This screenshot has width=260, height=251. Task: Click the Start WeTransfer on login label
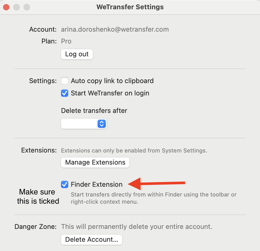(110, 93)
